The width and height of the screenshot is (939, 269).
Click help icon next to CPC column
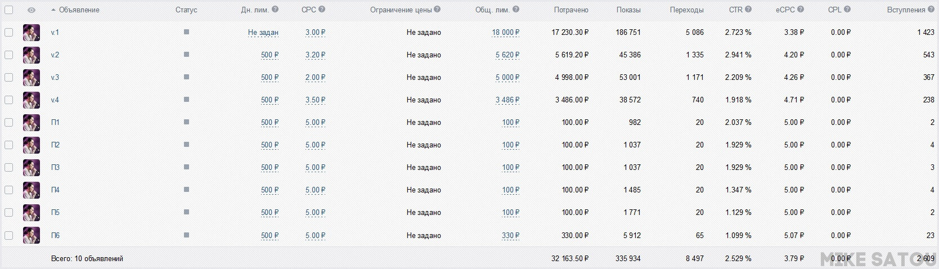point(321,10)
